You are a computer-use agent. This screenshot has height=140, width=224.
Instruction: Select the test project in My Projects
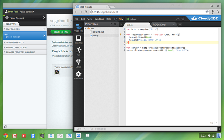(24, 36)
